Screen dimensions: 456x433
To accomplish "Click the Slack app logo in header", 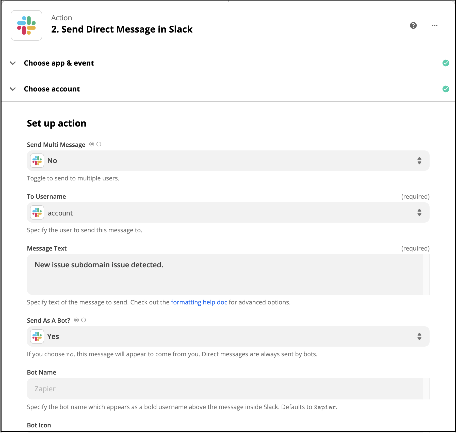I will [x=26, y=25].
